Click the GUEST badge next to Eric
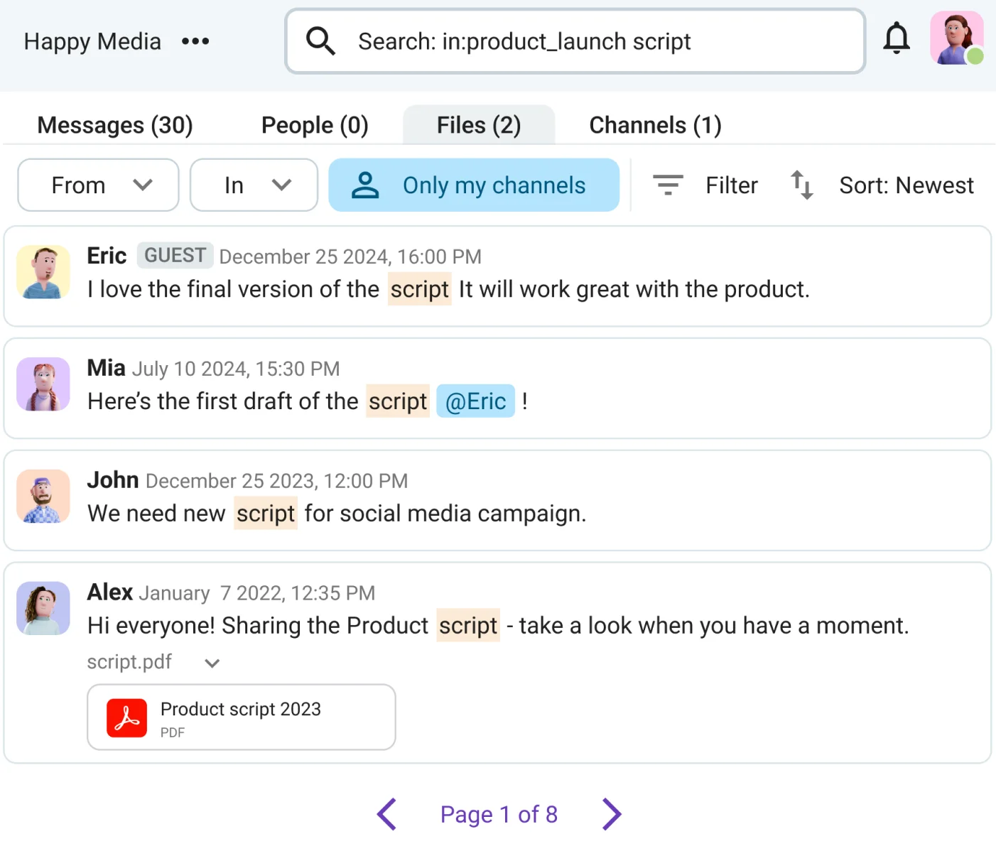Screen dimensions: 996x851 point(175,255)
